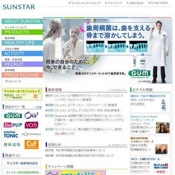Screen dimensions: 175x175
Task: Click the SUNSTAR logo in header
Action: [19, 7]
